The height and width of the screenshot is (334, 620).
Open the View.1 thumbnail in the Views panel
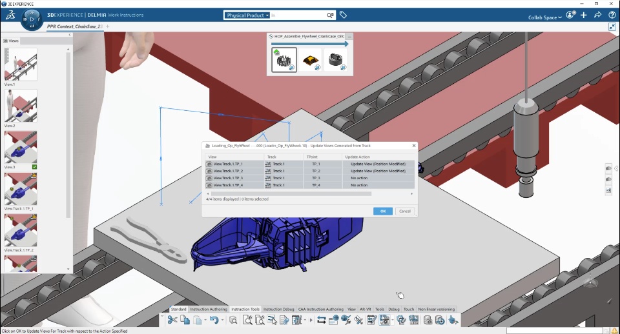point(21,64)
